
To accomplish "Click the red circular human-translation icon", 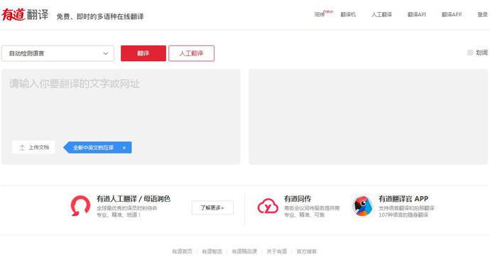I will click(80, 205).
